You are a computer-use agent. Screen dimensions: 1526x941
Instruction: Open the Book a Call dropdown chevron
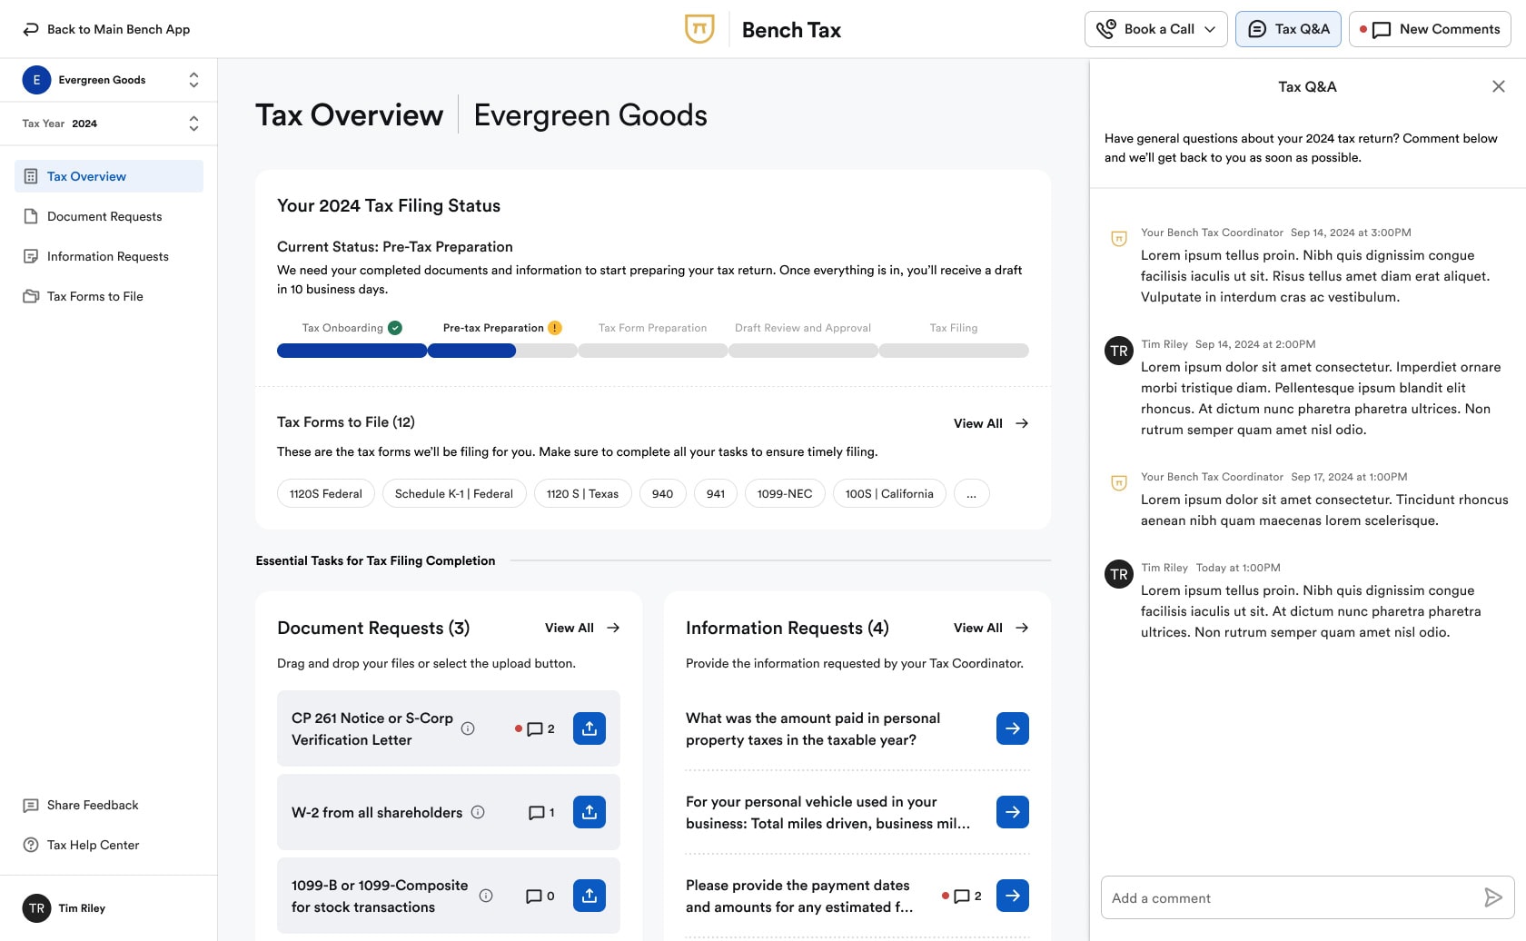point(1210,29)
